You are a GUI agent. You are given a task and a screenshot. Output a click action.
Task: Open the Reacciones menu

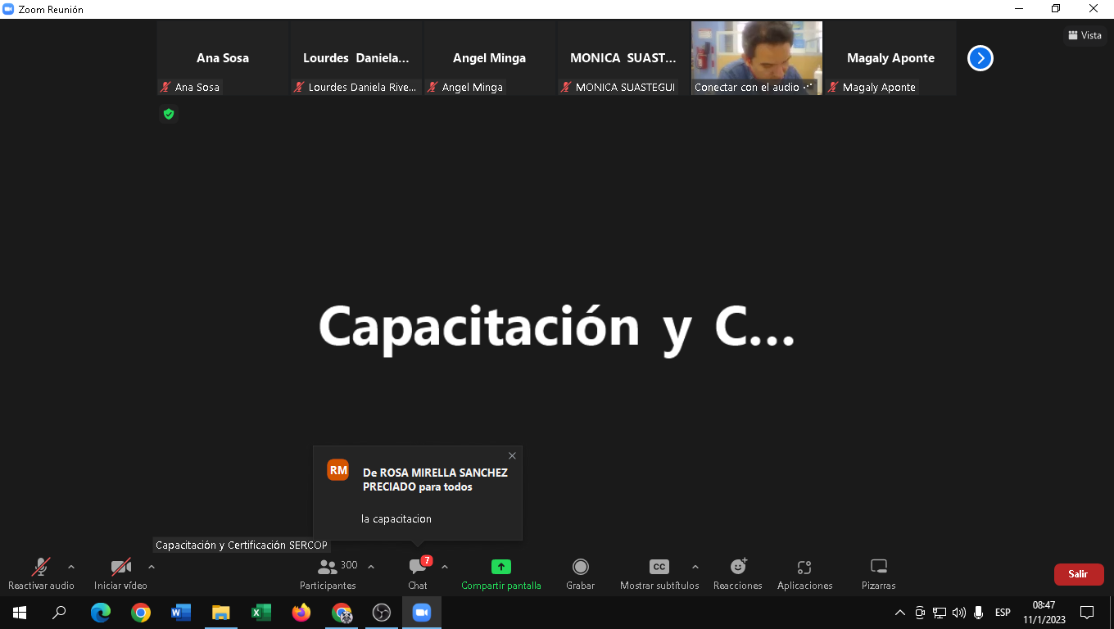(x=737, y=572)
